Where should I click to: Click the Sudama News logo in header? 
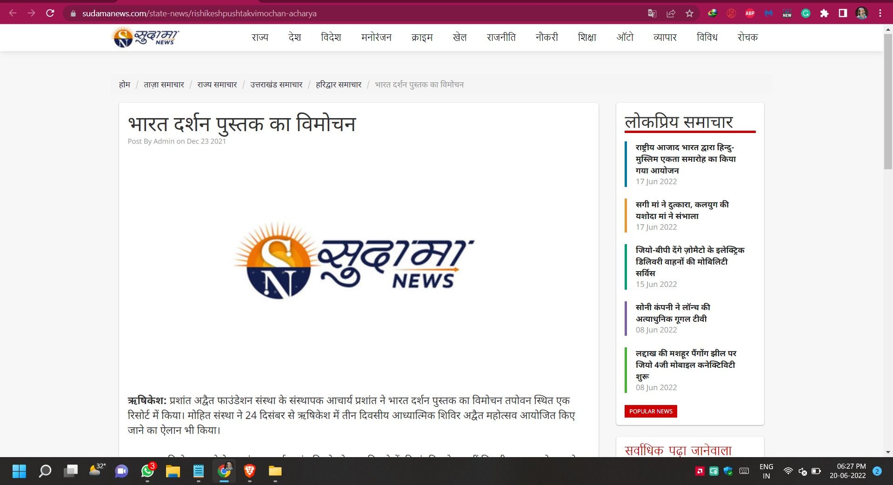146,37
